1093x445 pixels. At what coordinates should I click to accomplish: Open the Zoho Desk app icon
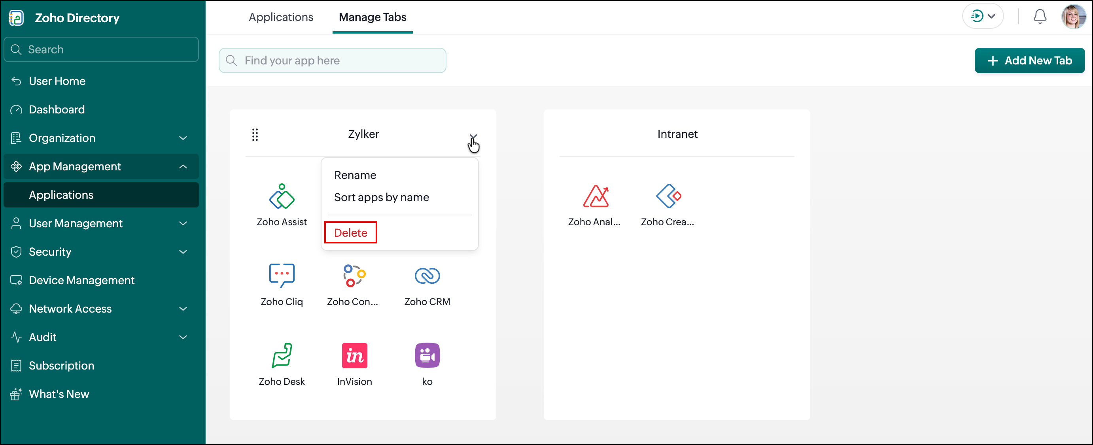[x=282, y=356]
